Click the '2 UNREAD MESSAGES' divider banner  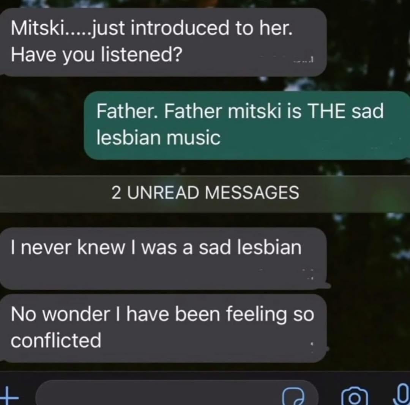[205, 193]
